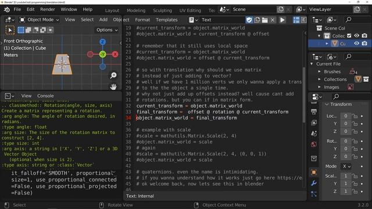Select the tweak tool cursor icon

tap(10, 30)
